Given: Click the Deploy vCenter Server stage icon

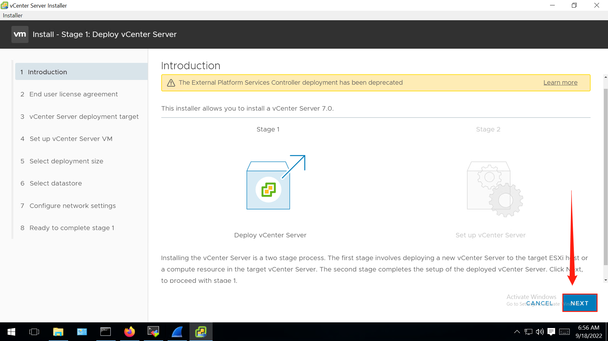Looking at the screenshot, I should click(276, 182).
